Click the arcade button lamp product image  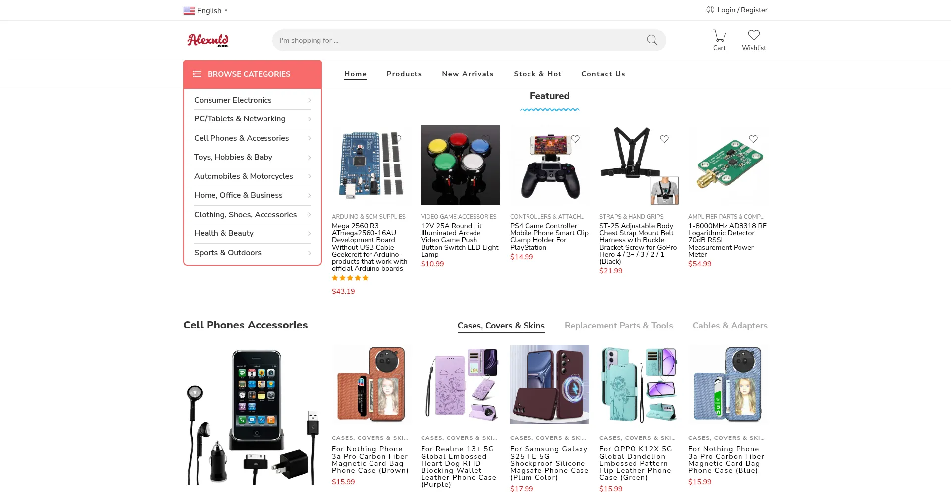[x=461, y=165]
